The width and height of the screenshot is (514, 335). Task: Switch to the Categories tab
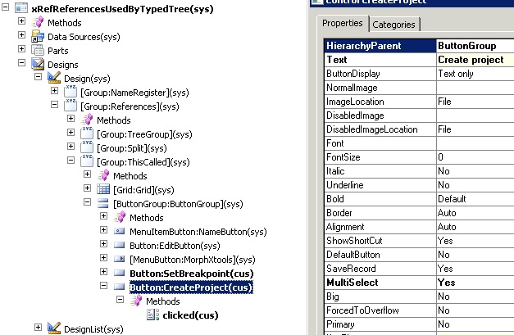pyautogui.click(x=393, y=25)
